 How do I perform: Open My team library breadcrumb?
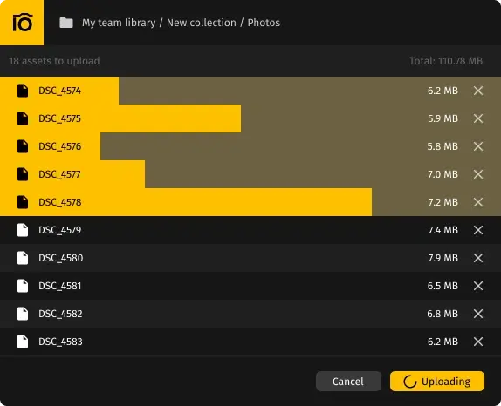119,23
